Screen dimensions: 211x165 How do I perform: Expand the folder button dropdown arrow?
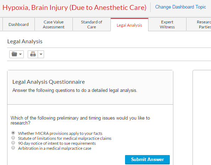[x=20, y=54]
